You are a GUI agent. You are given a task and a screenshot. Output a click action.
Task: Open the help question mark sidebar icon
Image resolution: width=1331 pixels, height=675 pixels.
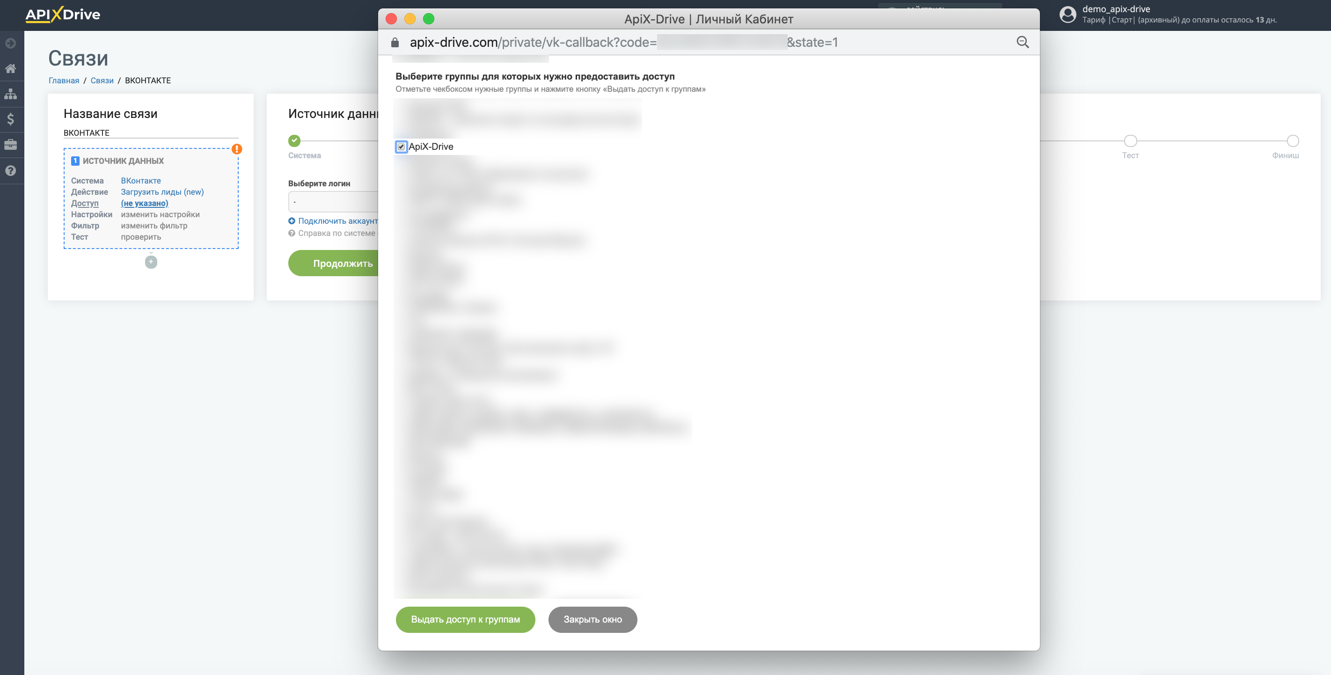10,170
